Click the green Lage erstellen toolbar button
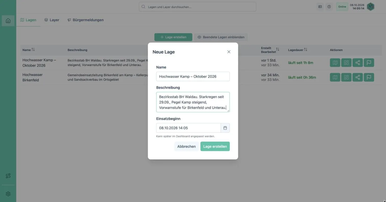386x202 pixels. [173, 37]
